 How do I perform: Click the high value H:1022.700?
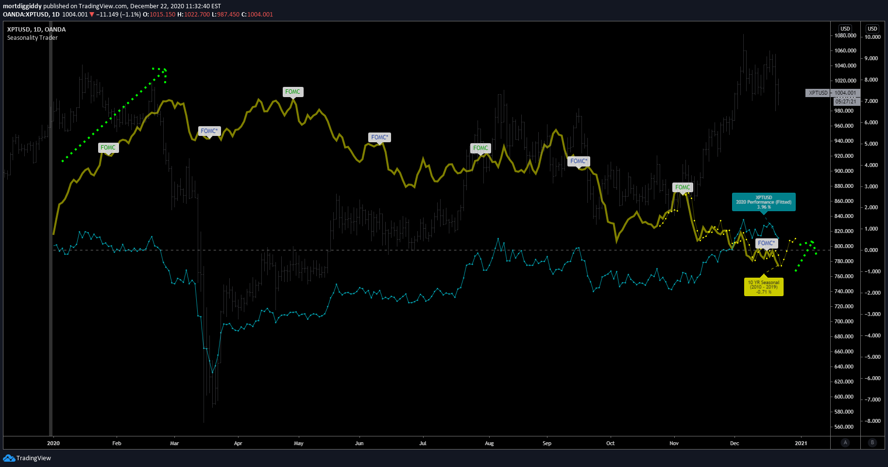click(x=194, y=15)
